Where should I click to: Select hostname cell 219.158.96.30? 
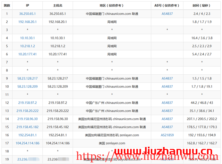pos(58,119)
